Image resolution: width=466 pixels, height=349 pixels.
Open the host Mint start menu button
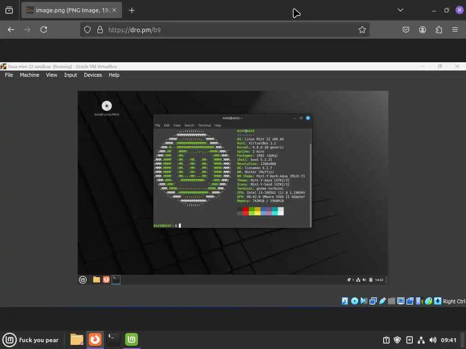(x=9, y=340)
